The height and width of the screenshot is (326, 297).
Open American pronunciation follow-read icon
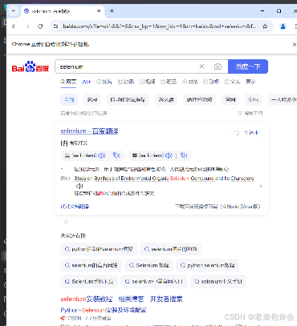(184, 155)
